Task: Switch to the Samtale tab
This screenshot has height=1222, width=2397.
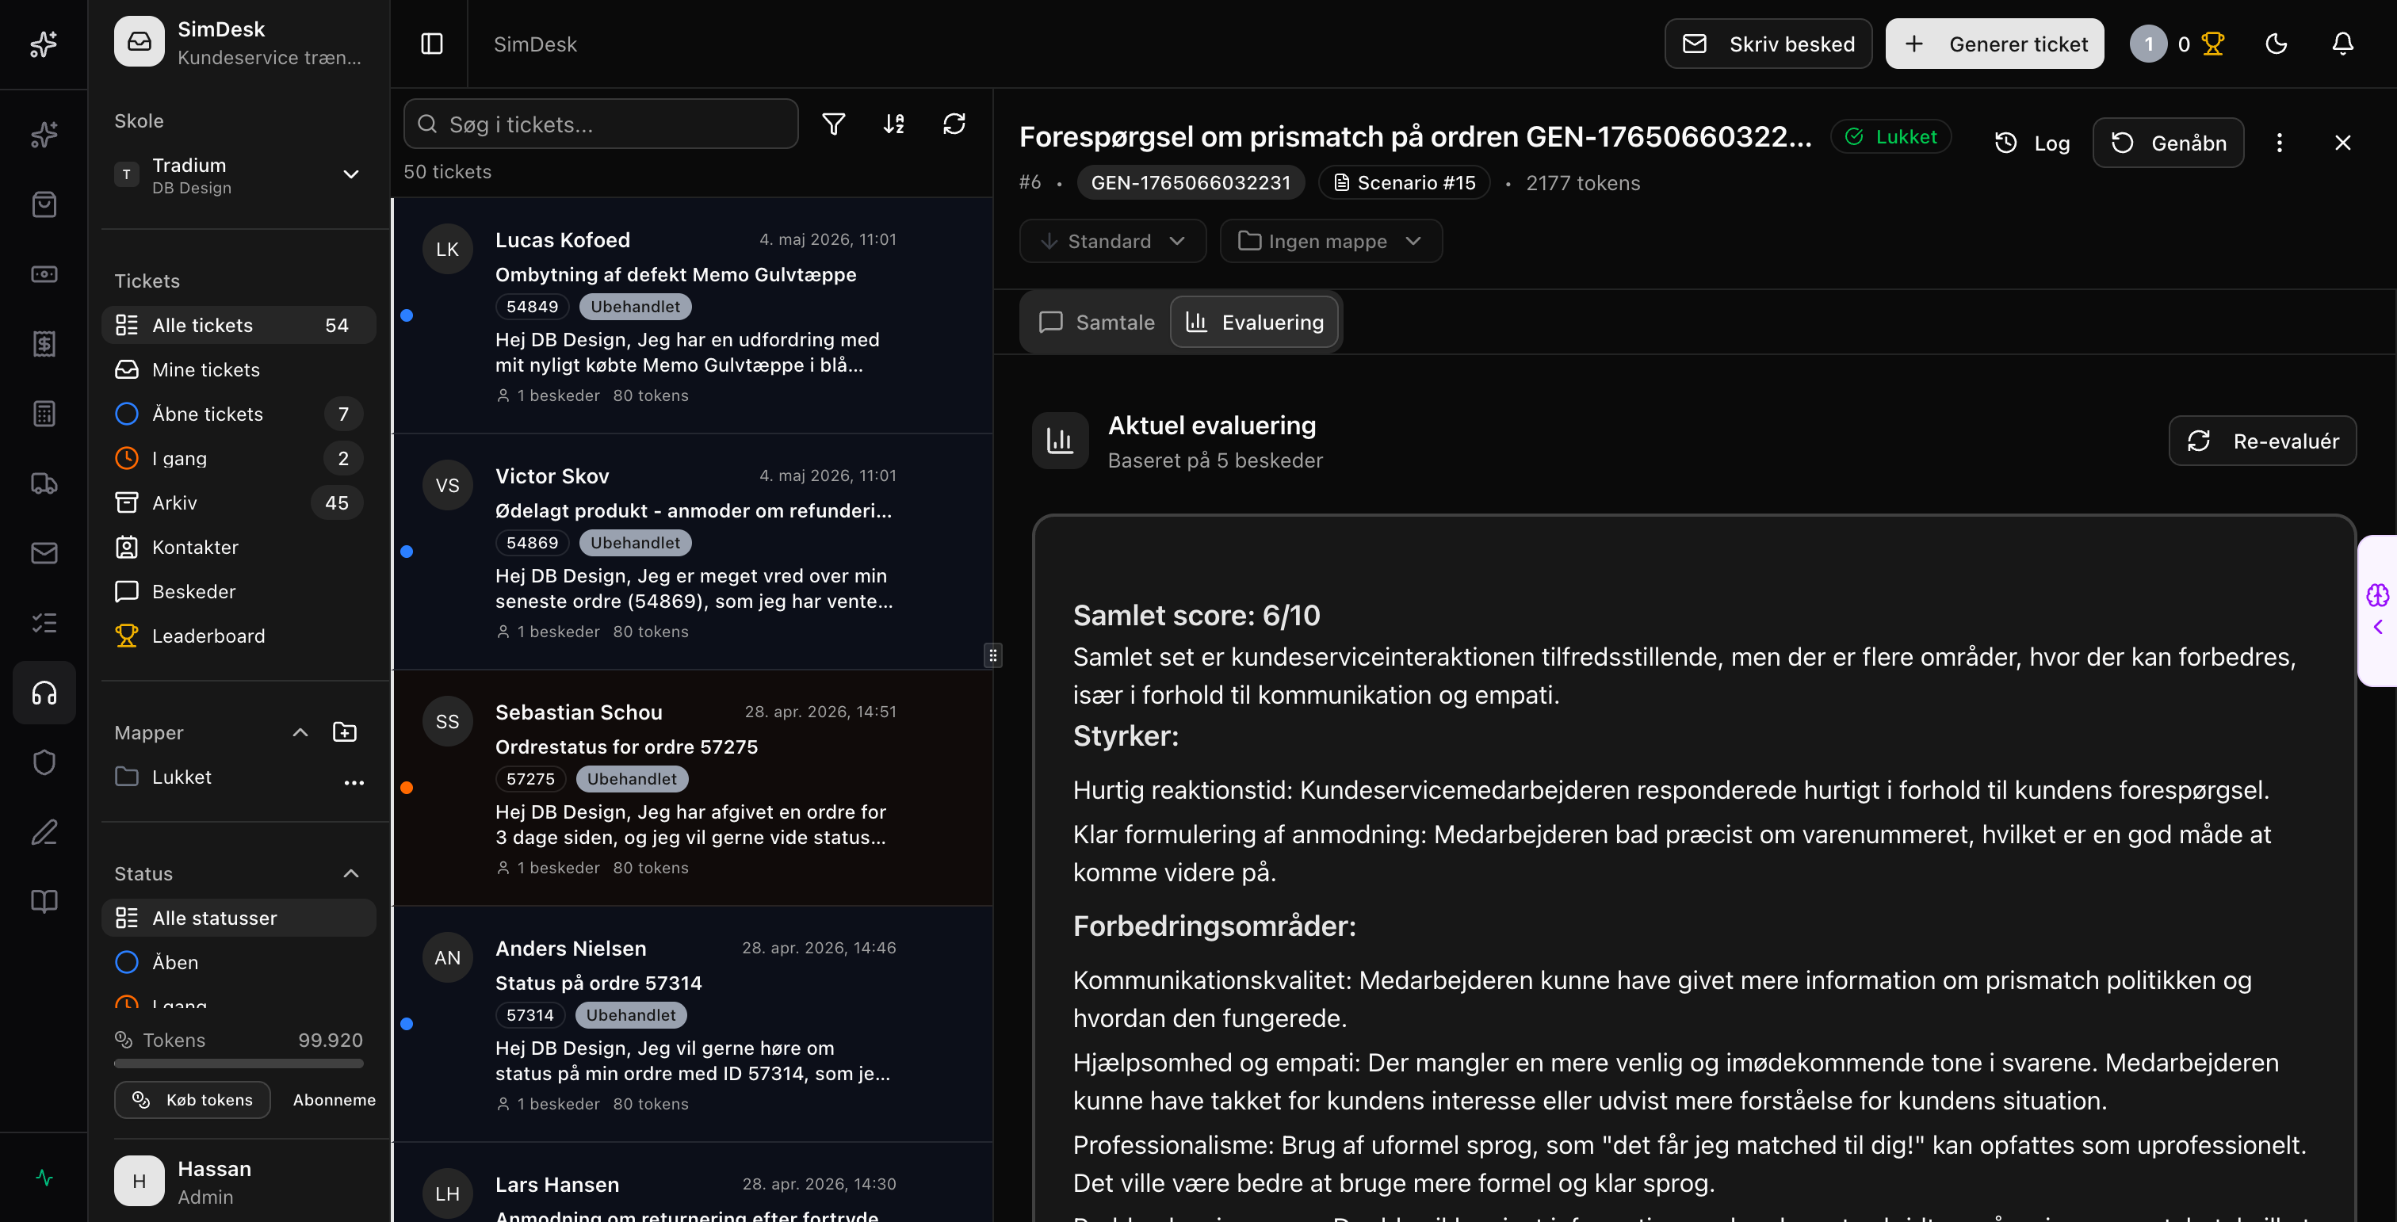Action: pyautogui.click(x=1096, y=322)
